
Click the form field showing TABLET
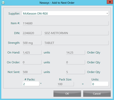coord(76,43)
